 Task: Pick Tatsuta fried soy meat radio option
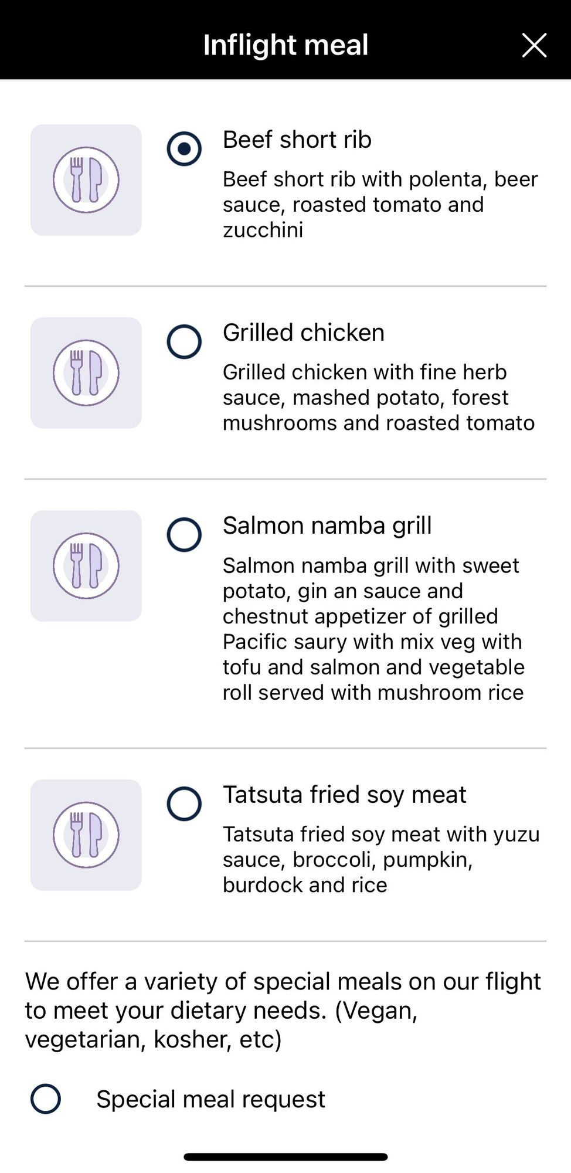coord(184,804)
